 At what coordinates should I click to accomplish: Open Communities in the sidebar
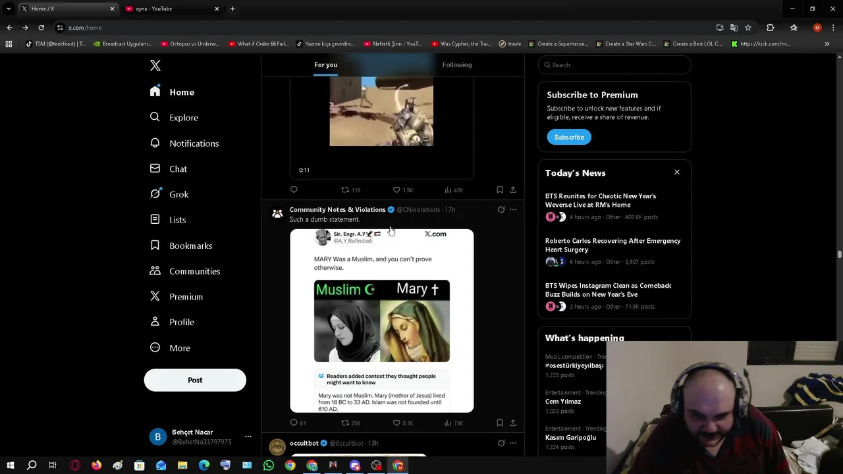pos(185,271)
